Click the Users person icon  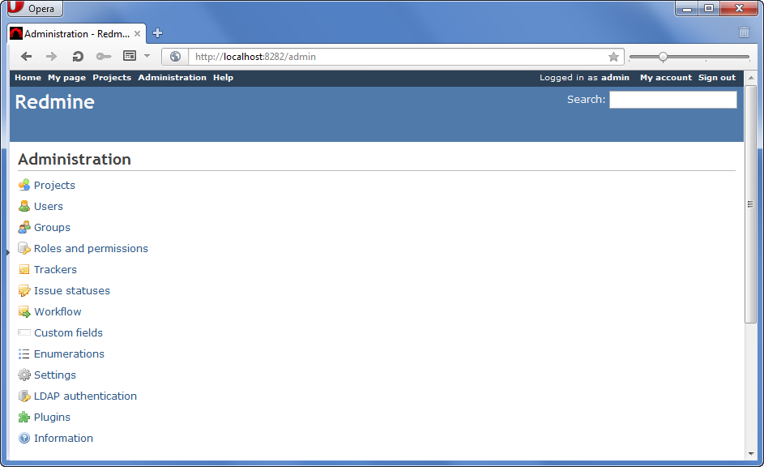[x=23, y=206]
